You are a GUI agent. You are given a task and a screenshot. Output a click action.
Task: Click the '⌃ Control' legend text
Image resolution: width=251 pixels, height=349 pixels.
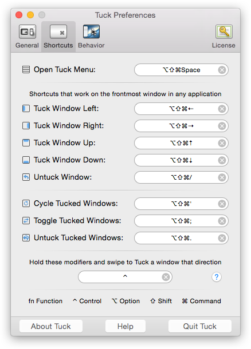[87, 301]
